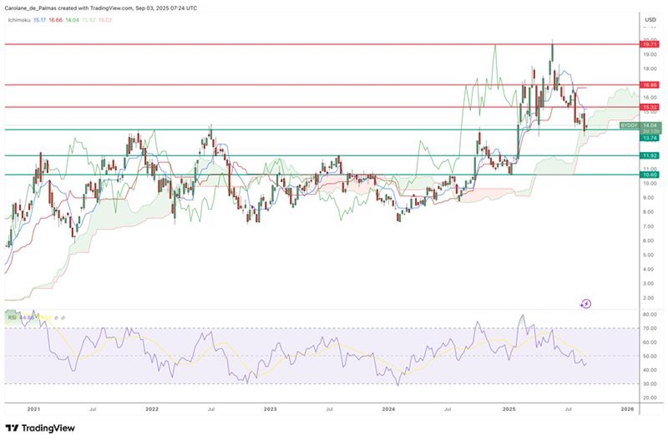Click the 13.74 green support label
The width and height of the screenshot is (668, 441).
point(650,138)
